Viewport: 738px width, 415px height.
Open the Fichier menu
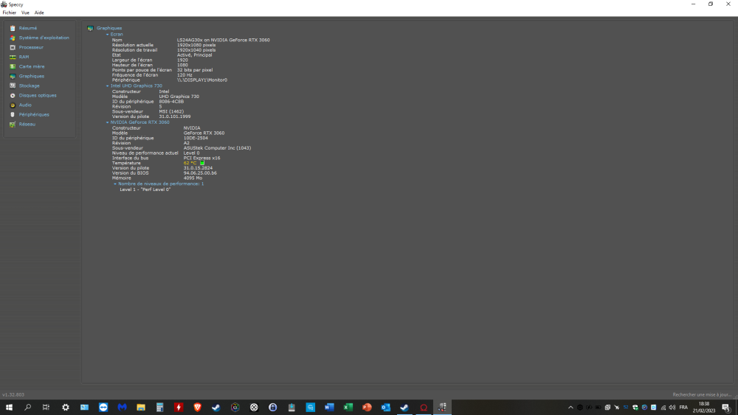point(10,13)
